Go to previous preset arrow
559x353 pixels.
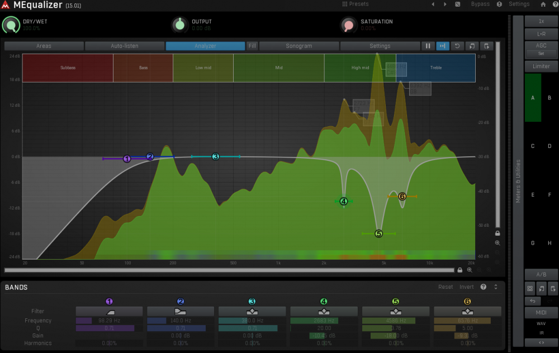coord(433,4)
